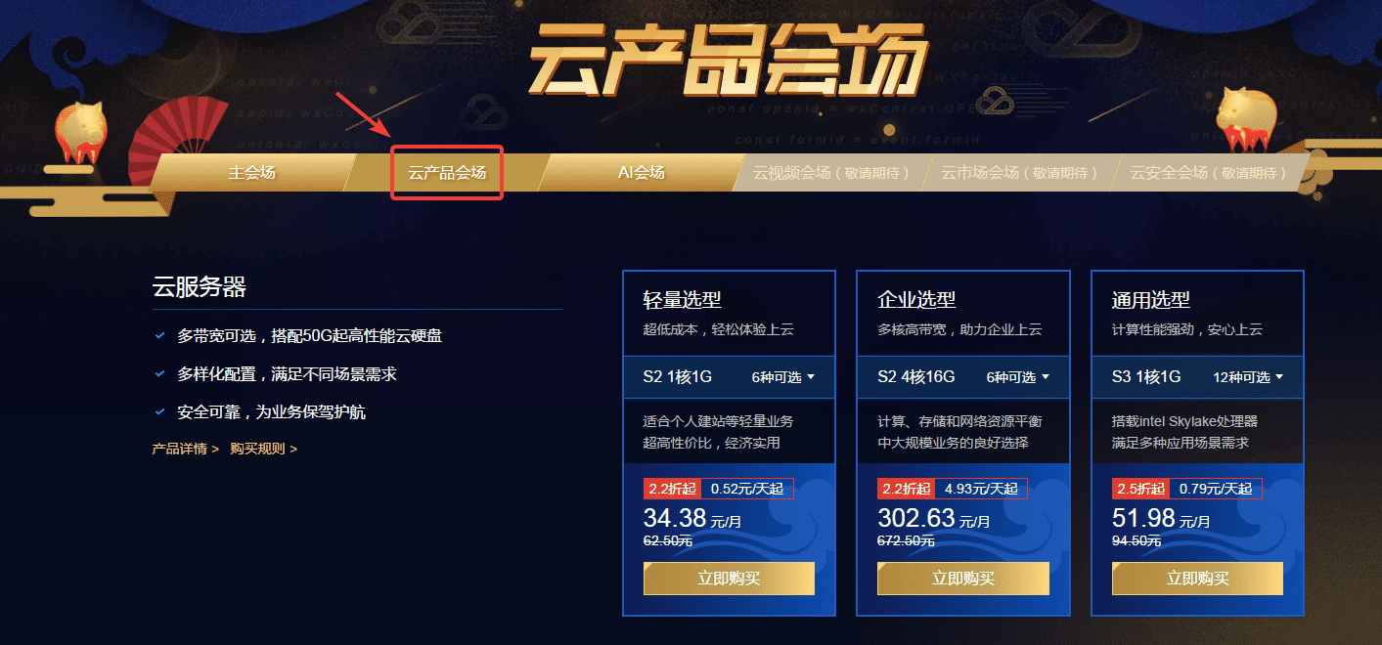Image resolution: width=1382 pixels, height=645 pixels.
Task: Click 立即购买 on the 轻量选型 card
Action: tap(729, 578)
